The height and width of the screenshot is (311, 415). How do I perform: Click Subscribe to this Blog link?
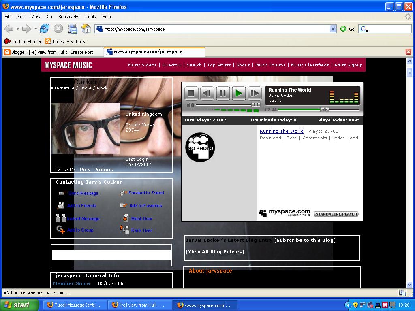click(x=305, y=240)
